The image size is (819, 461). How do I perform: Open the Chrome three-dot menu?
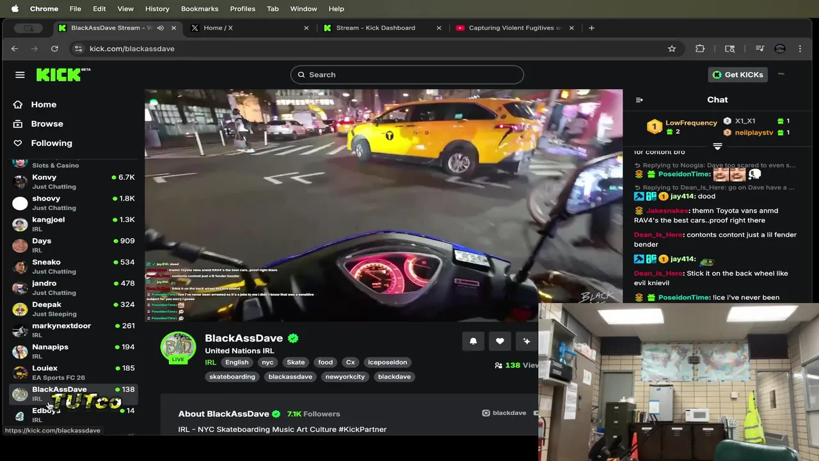tap(800, 49)
